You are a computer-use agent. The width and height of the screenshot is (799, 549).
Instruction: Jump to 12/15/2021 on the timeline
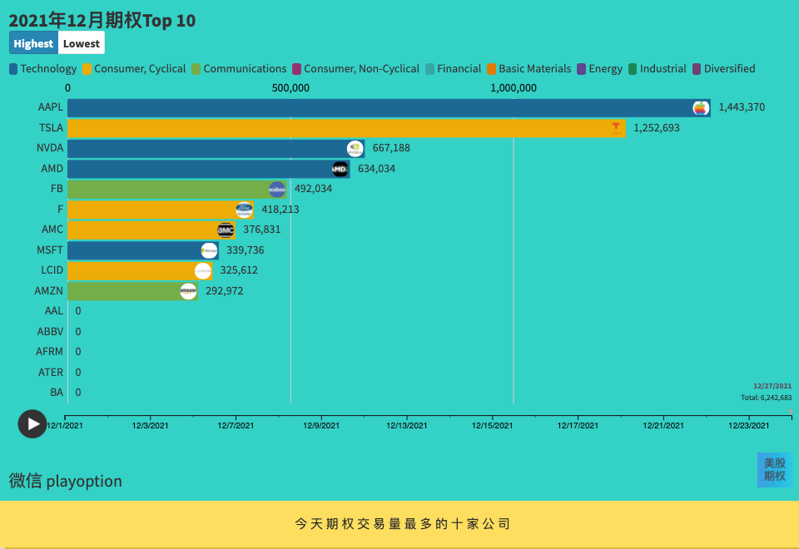pyautogui.click(x=492, y=425)
